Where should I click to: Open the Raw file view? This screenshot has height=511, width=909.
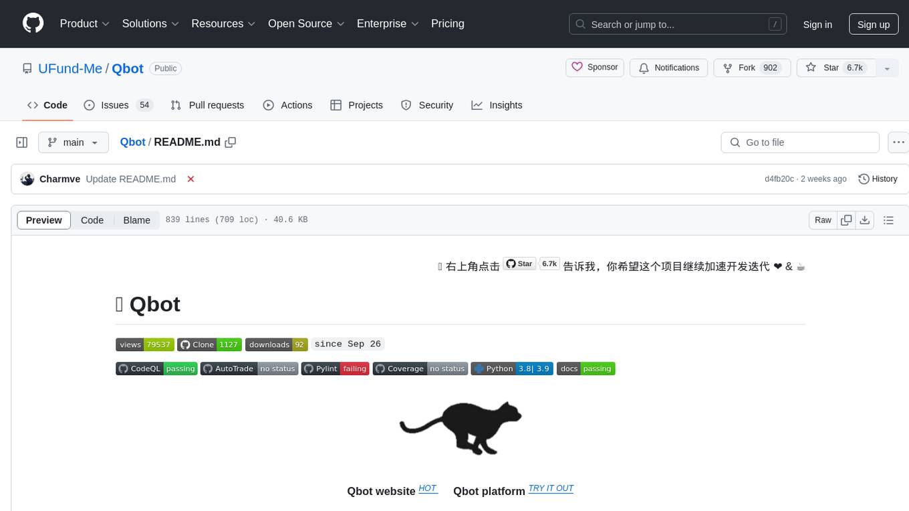(x=823, y=220)
